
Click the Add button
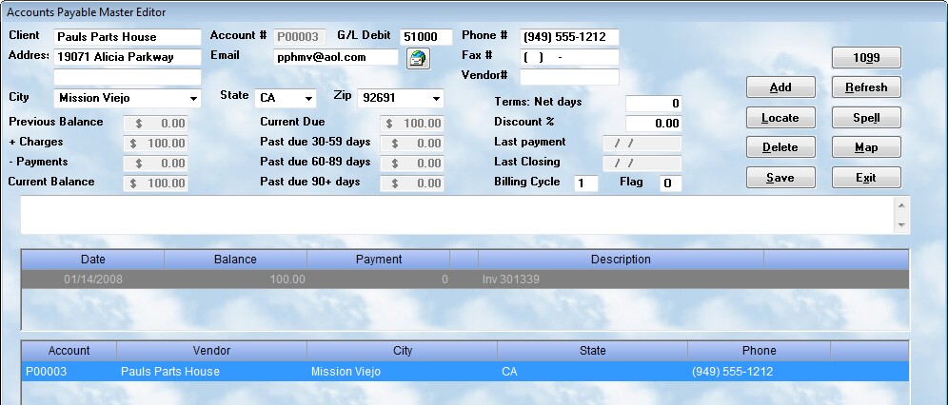tap(780, 87)
